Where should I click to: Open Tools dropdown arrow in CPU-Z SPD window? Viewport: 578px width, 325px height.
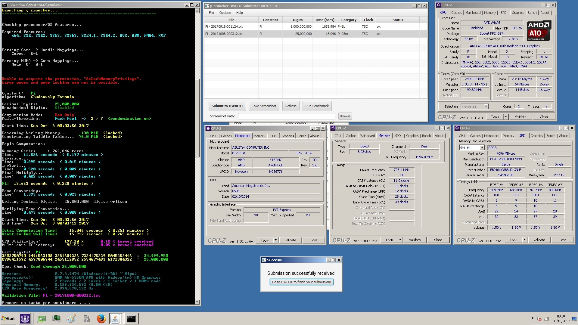coord(524,240)
